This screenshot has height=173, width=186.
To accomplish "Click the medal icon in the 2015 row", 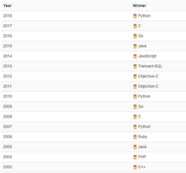I will [x=135, y=46].
